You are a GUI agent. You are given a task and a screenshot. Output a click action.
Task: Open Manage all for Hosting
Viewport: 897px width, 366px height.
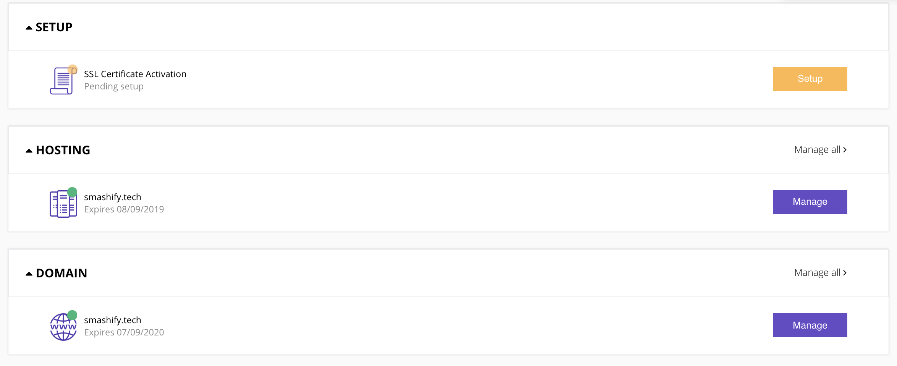point(820,150)
